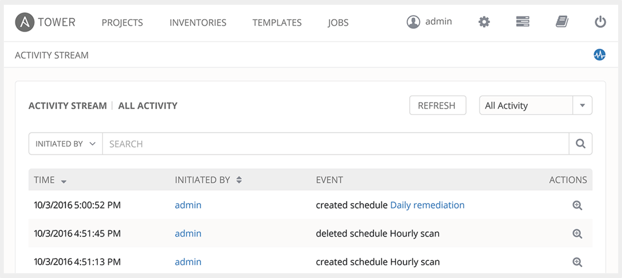Click the search magnifier button
The image size is (622, 278).
(x=580, y=144)
